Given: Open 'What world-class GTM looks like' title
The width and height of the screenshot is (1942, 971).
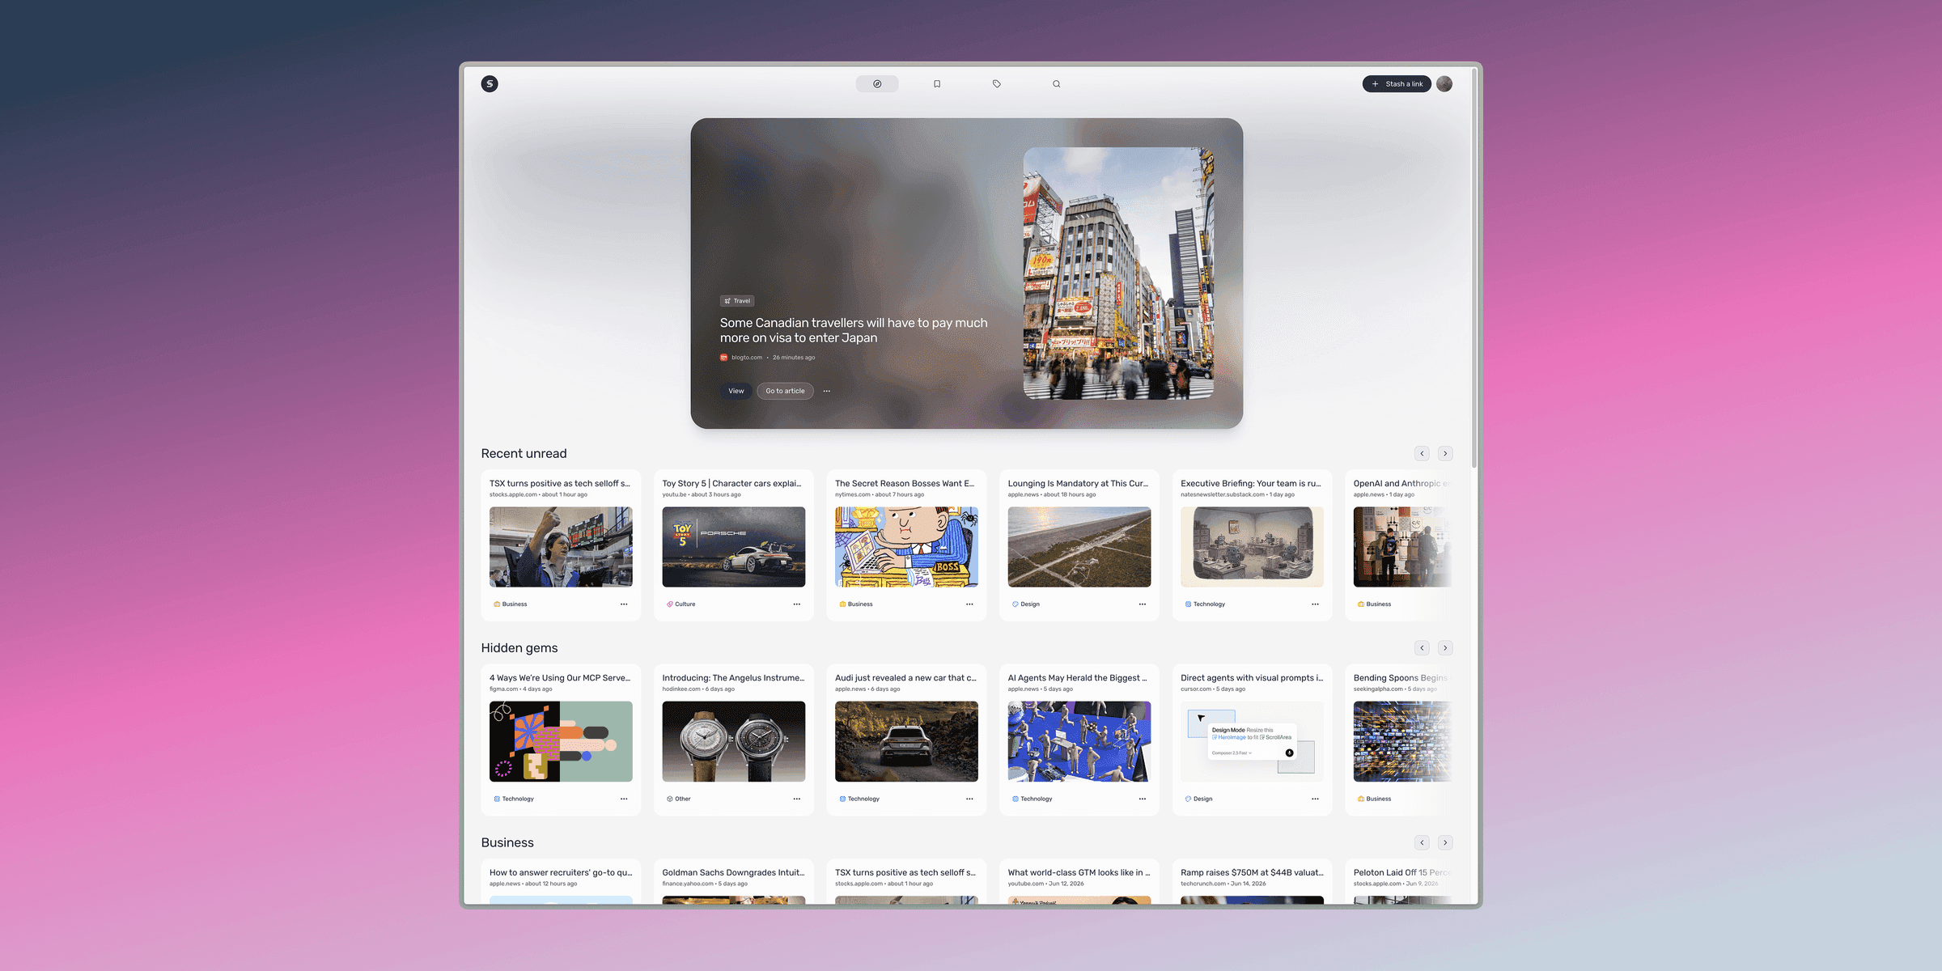Looking at the screenshot, I should click(1079, 872).
